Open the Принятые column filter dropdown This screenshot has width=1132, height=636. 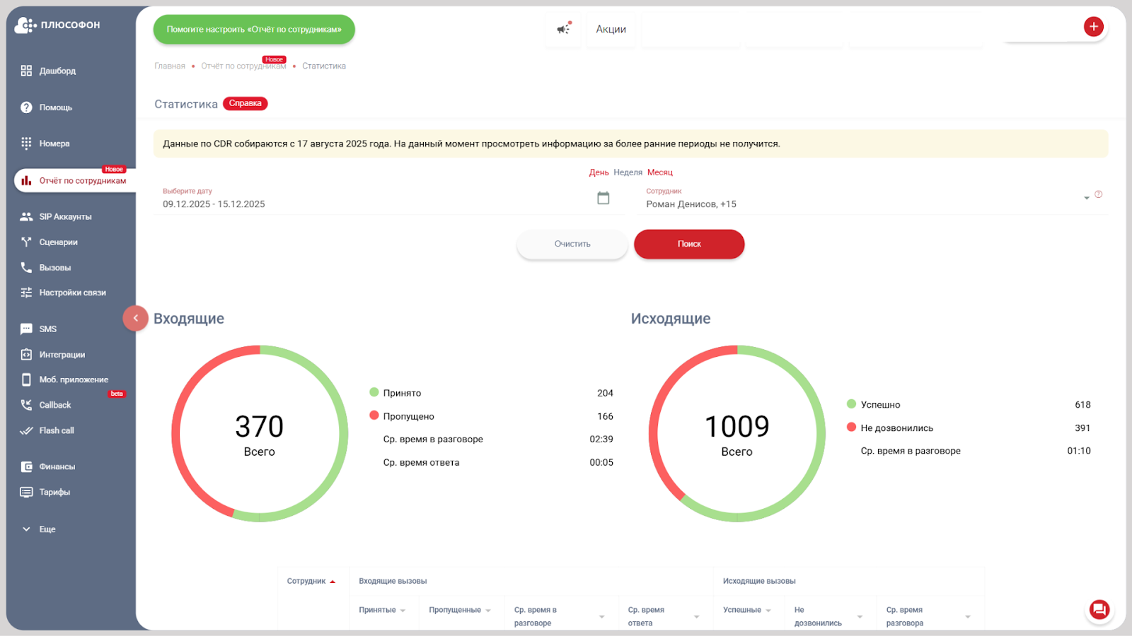(x=403, y=610)
